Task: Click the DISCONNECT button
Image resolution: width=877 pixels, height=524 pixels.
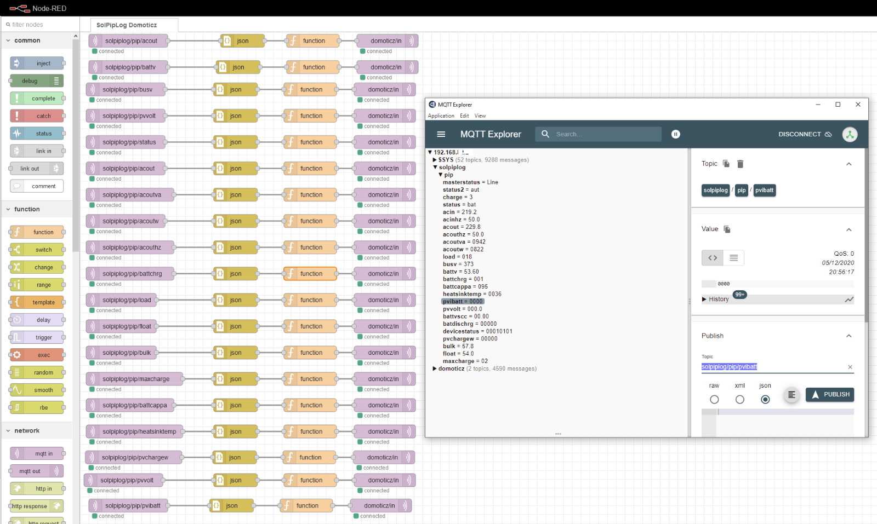Action: (805, 134)
